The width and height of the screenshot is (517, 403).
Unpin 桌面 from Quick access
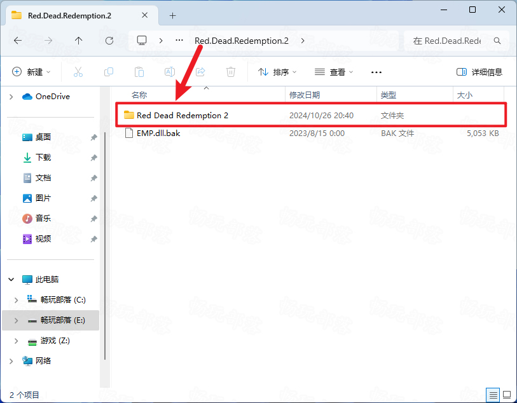(94, 137)
